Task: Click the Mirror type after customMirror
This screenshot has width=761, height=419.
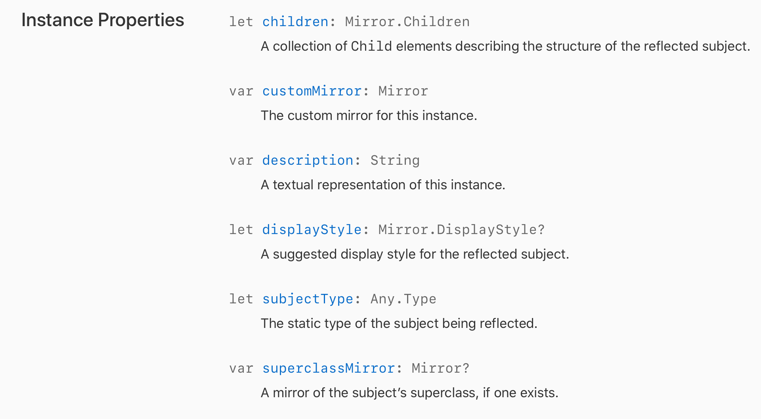Action: pos(403,91)
